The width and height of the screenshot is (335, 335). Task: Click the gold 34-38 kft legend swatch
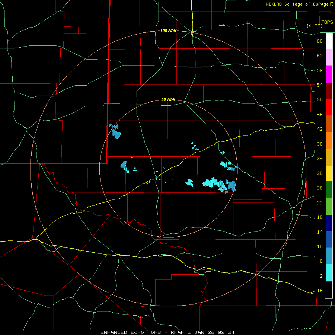tap(329, 158)
